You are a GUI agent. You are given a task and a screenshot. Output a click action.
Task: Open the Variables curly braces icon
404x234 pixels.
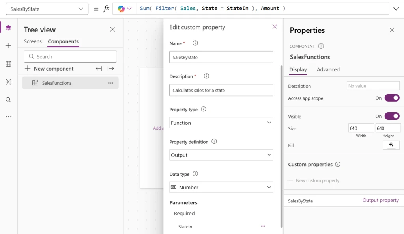[x=8, y=82]
